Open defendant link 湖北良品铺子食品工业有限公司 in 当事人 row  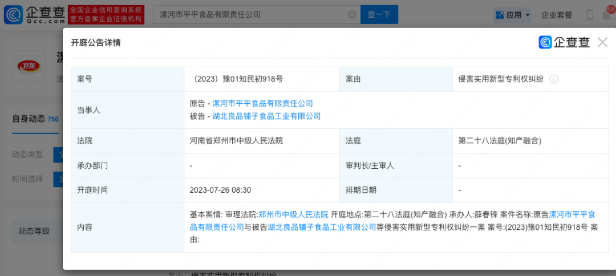(x=266, y=116)
